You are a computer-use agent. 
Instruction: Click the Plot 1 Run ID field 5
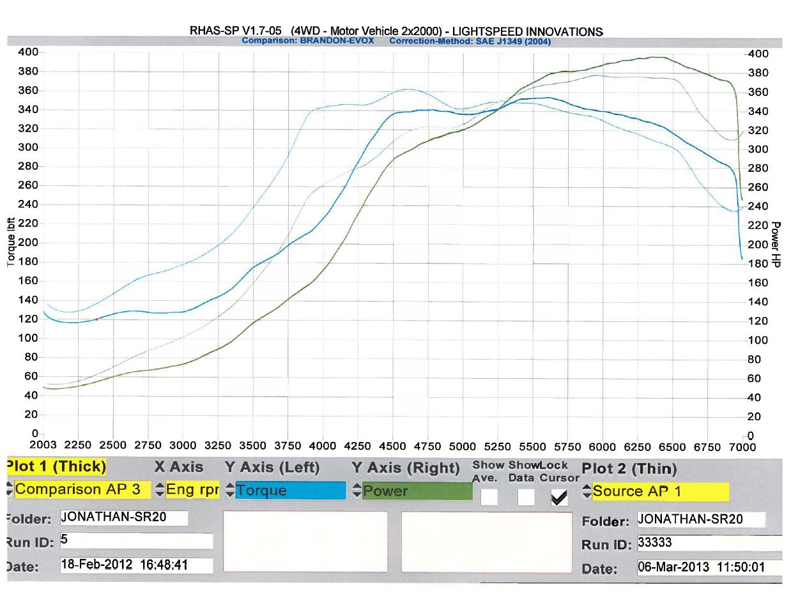tap(136, 541)
